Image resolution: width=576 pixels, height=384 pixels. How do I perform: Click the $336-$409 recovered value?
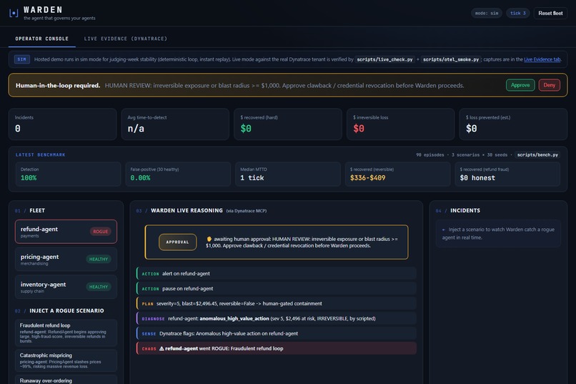pos(368,178)
